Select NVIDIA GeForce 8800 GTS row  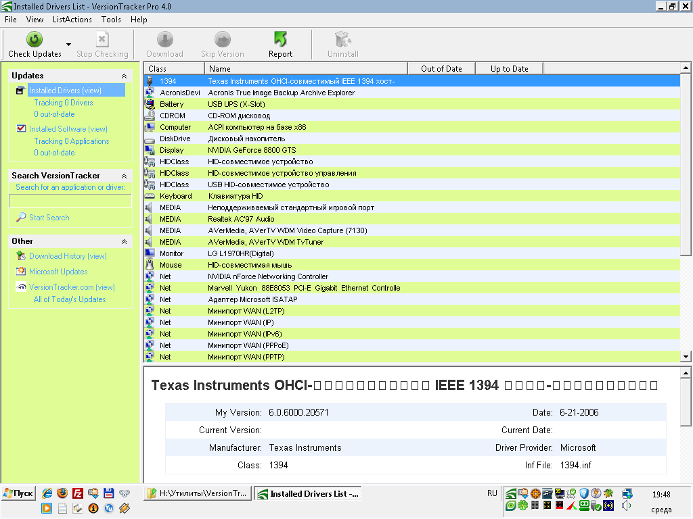tap(412, 150)
